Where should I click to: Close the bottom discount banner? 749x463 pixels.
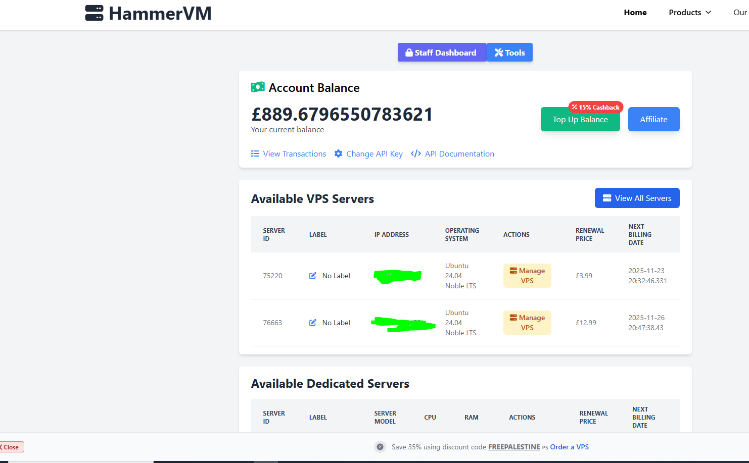click(11, 447)
